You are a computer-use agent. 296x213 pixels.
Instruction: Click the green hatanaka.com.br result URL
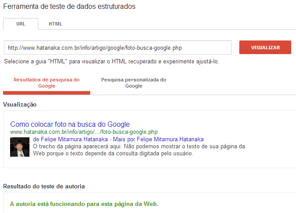click(84, 132)
